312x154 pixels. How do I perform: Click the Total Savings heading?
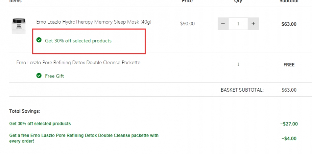24,111
